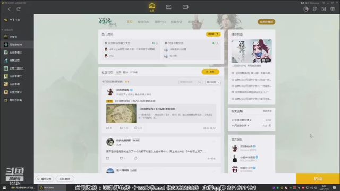Click the magnifier icon in community search
The image size is (340, 191).
point(200,82)
